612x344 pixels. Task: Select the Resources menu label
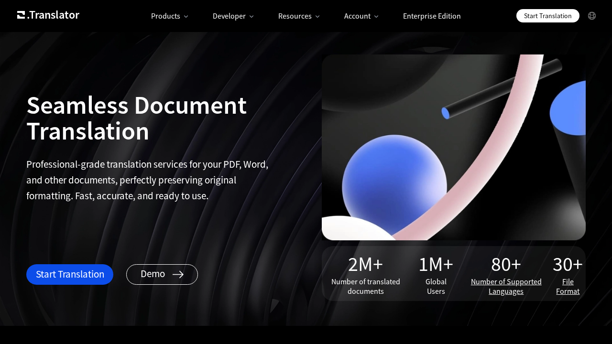coord(295,16)
